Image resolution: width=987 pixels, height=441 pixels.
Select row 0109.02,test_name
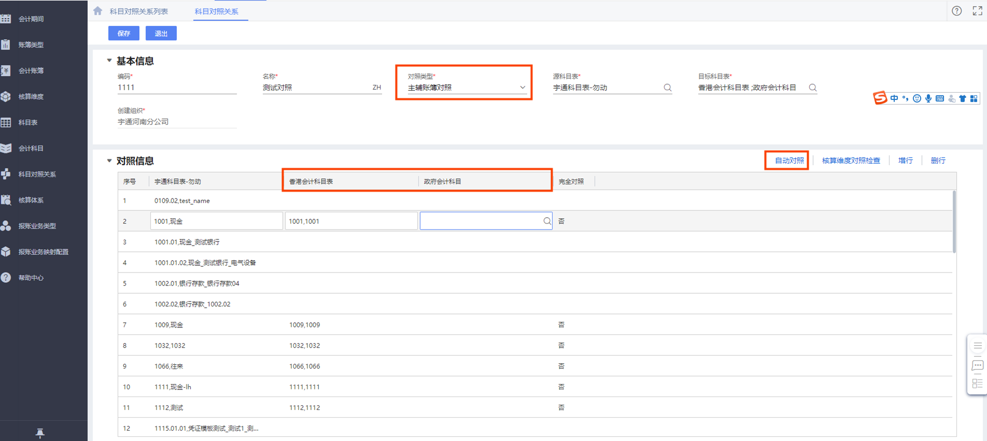click(535, 201)
